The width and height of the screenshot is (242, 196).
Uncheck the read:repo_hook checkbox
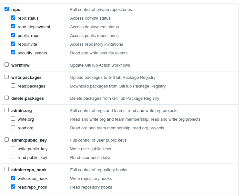[x=13, y=187]
